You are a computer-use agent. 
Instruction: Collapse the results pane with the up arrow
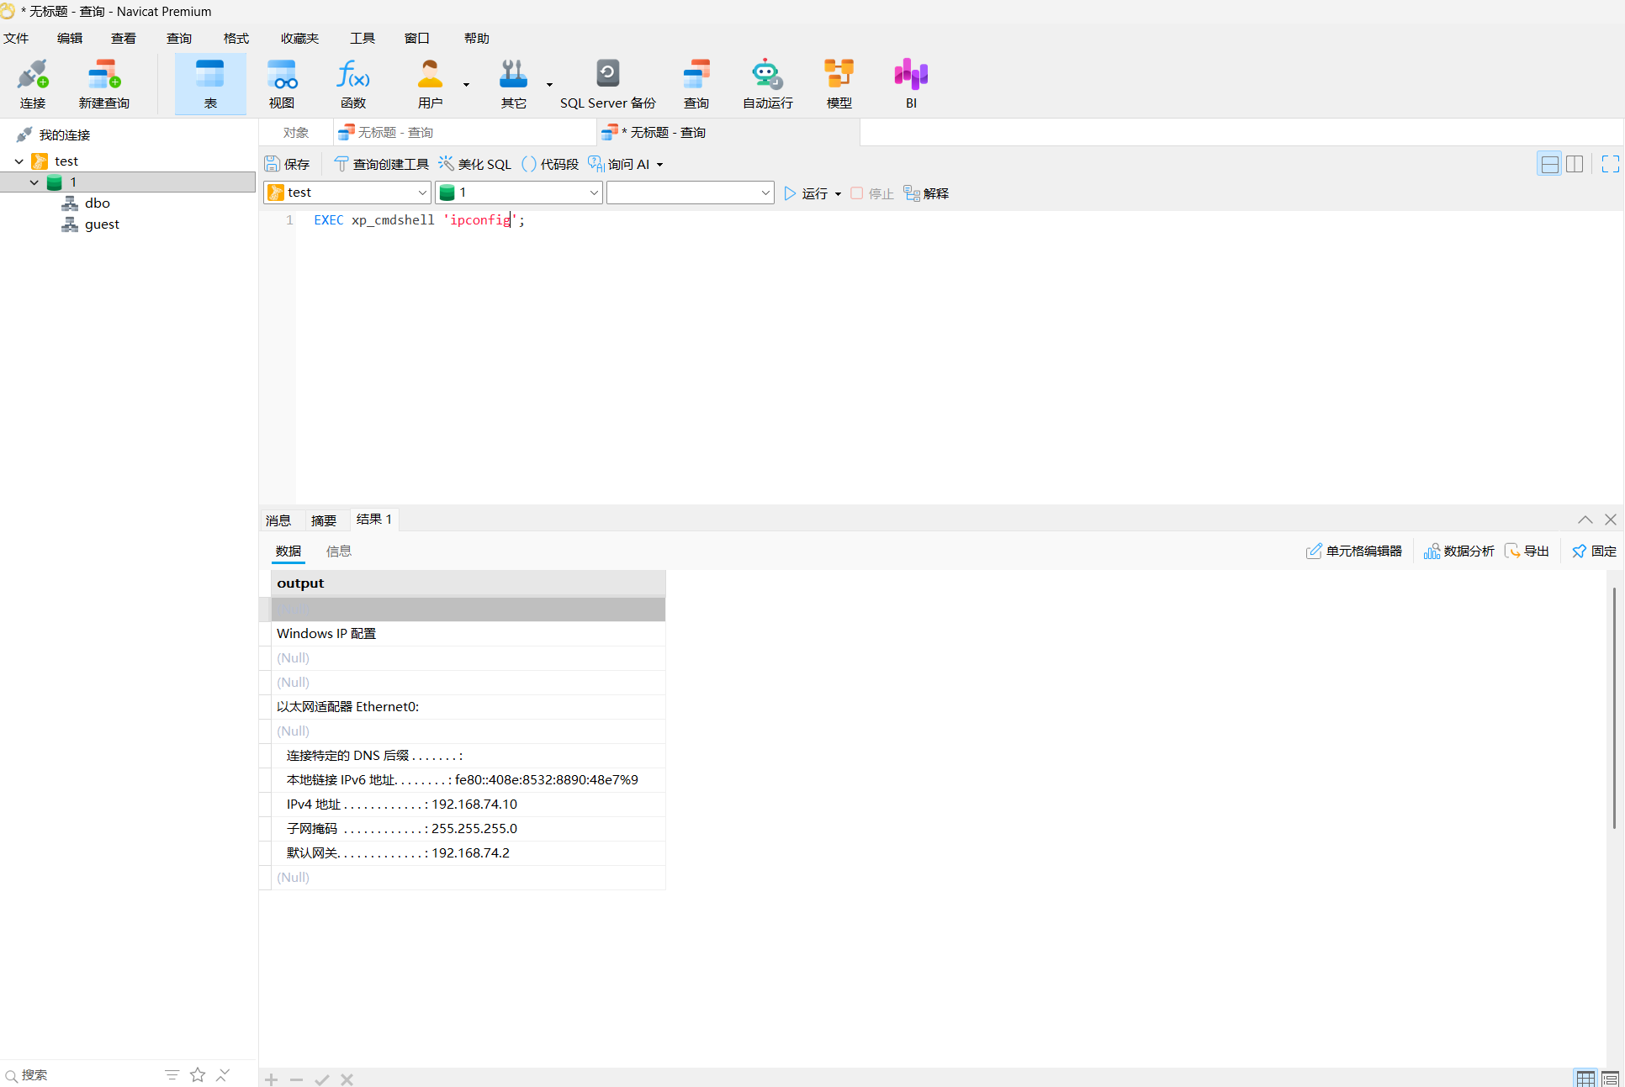click(x=1585, y=520)
